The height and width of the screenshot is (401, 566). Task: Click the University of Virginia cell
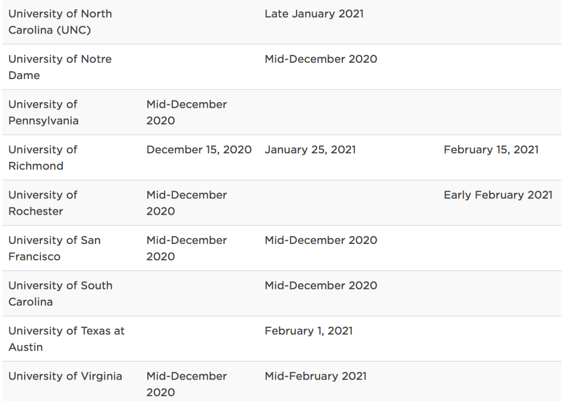[66, 376]
